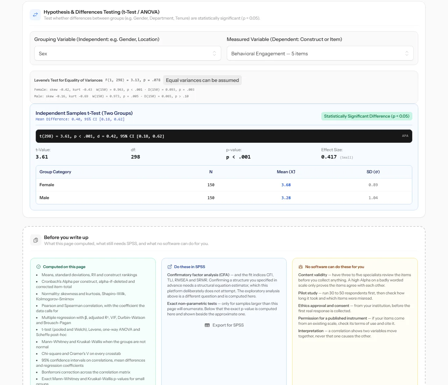Click the Mean Difference: 0.40 confidence interval line

(80, 119)
